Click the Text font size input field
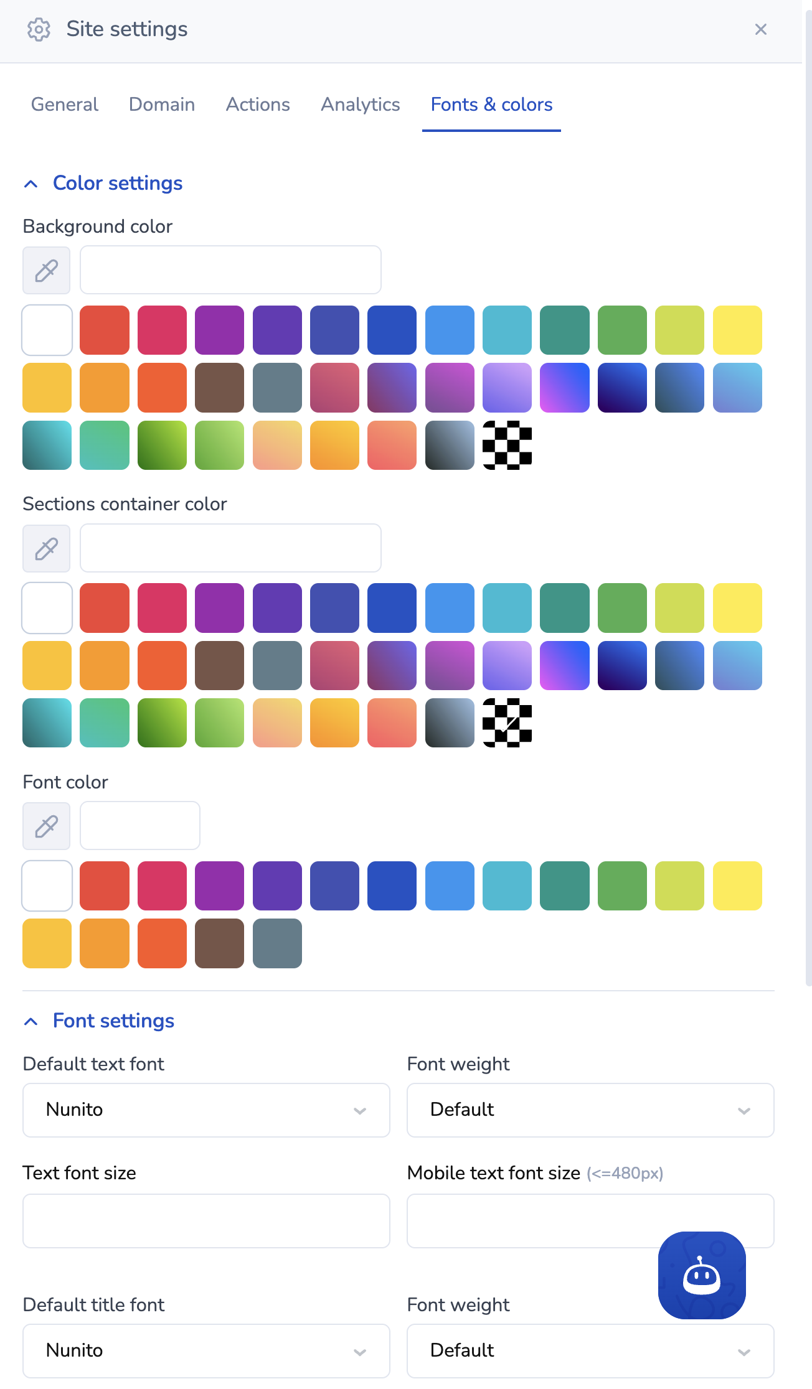This screenshot has width=812, height=1389. [206, 1221]
